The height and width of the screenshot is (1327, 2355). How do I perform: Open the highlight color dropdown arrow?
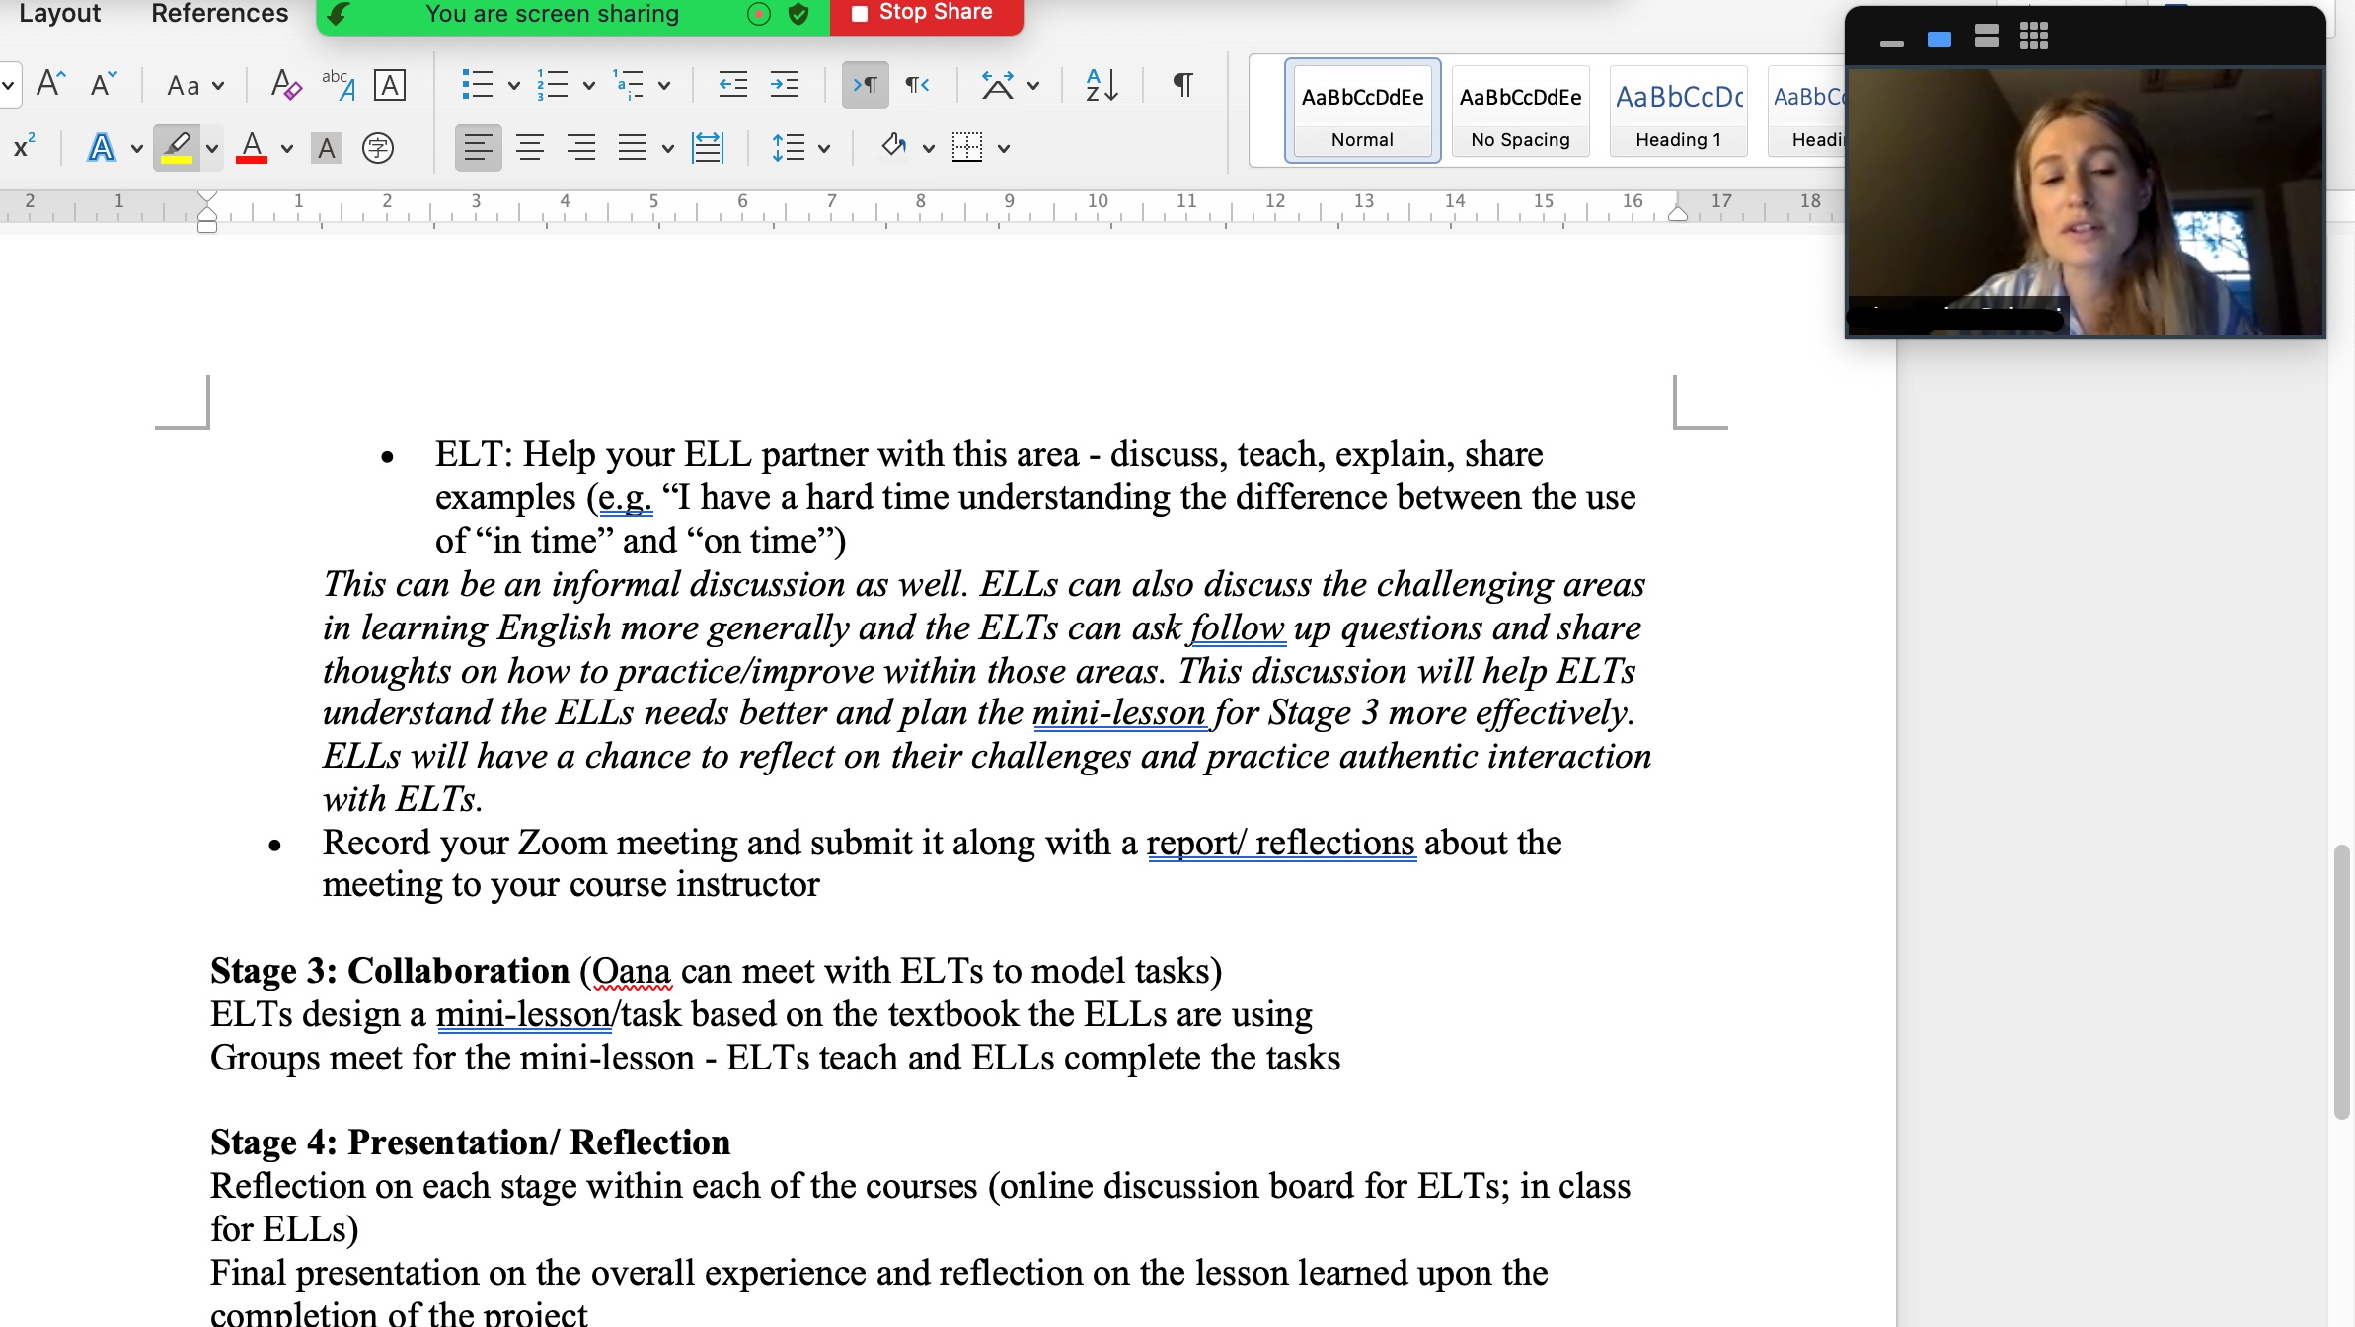click(212, 149)
